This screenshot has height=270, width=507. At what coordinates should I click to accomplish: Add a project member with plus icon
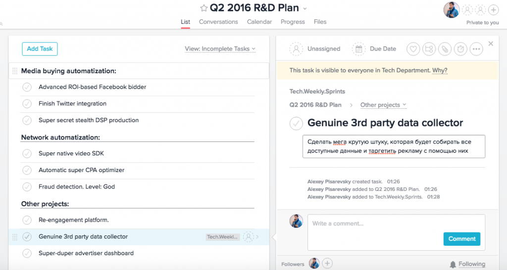tap(493, 9)
